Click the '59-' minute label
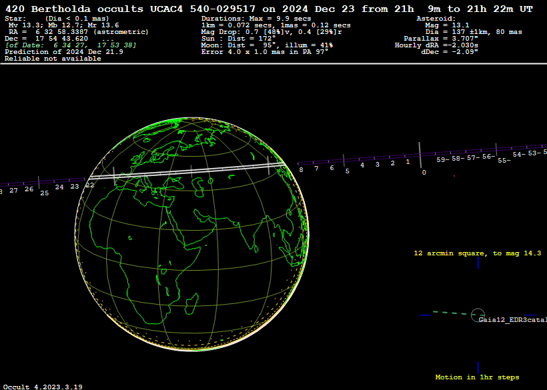The image size is (547, 390). pos(443,159)
